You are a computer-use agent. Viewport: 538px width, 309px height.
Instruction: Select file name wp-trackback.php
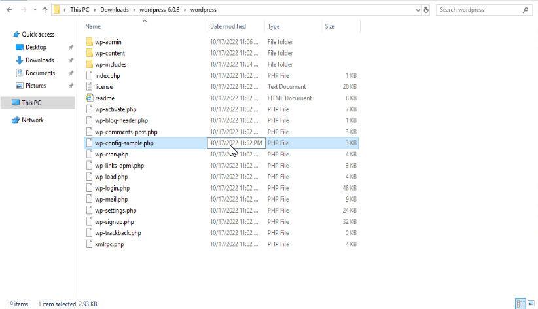118,233
